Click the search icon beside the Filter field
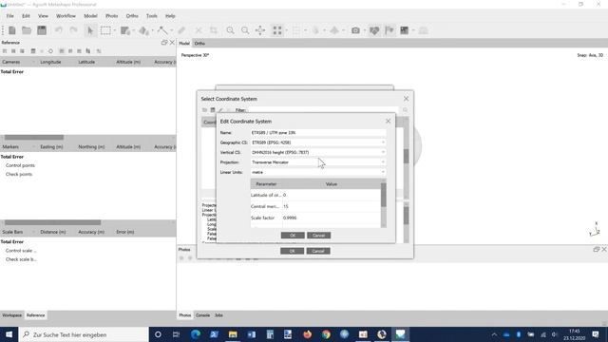This screenshot has height=342, width=608. click(x=406, y=110)
